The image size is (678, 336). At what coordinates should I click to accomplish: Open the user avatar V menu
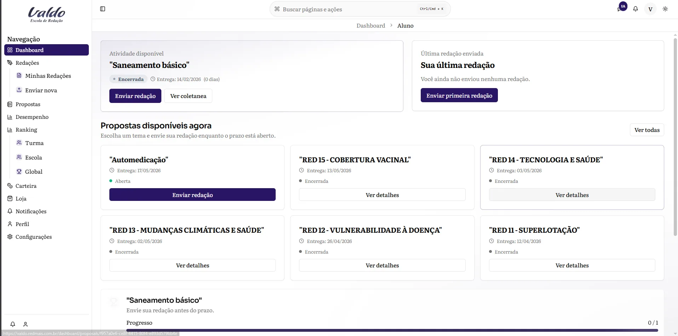tap(650, 9)
